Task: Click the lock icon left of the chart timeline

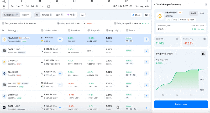Action: [x=4, y=7]
